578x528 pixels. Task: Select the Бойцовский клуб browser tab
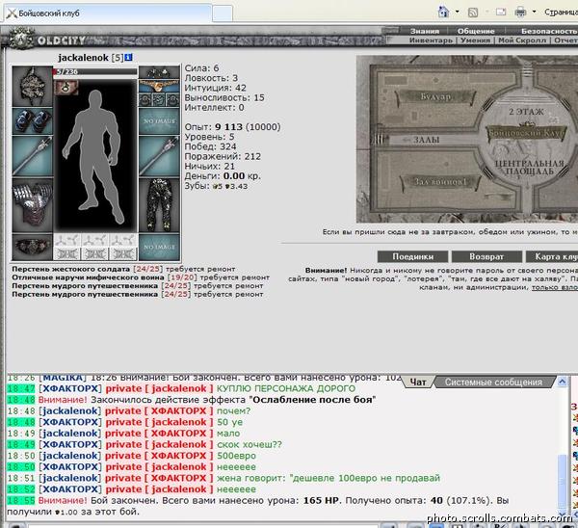108,13
